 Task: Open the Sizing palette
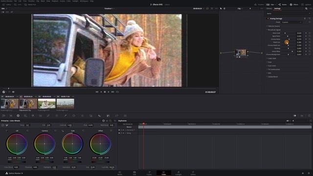click(x=116, y=116)
